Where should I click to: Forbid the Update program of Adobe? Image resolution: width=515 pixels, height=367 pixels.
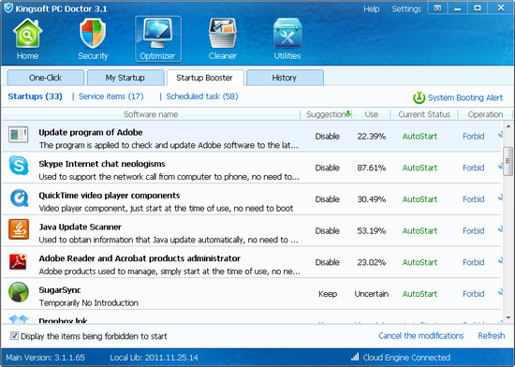pos(474,137)
